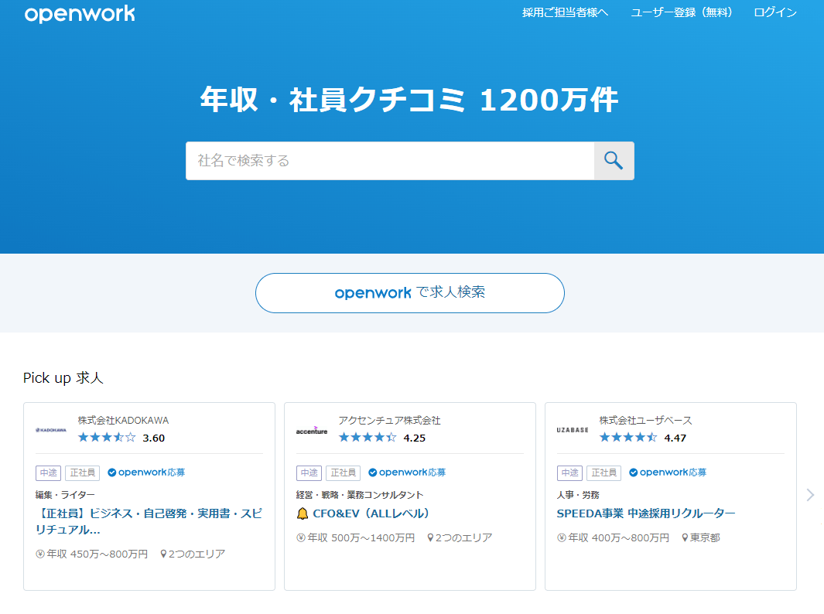
Task: Click the category text 編集・ライター
Action: click(x=65, y=495)
